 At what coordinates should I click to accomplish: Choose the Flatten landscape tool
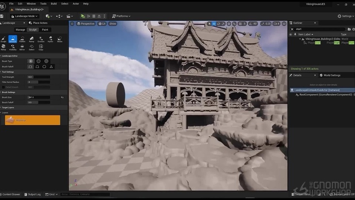(22, 39)
